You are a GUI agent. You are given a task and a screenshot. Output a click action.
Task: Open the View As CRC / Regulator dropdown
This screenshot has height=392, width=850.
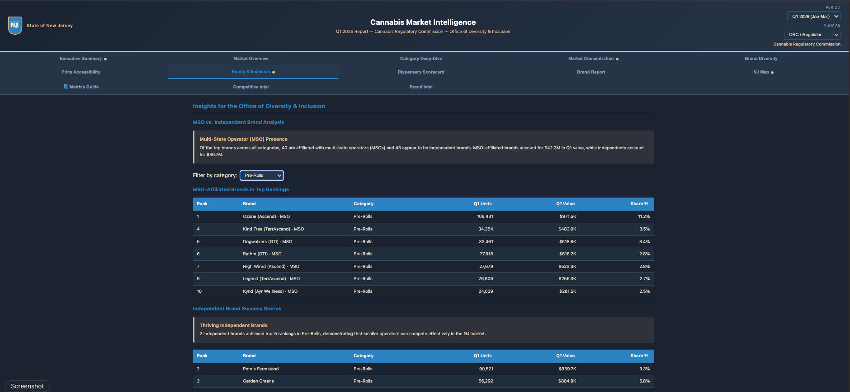(812, 35)
